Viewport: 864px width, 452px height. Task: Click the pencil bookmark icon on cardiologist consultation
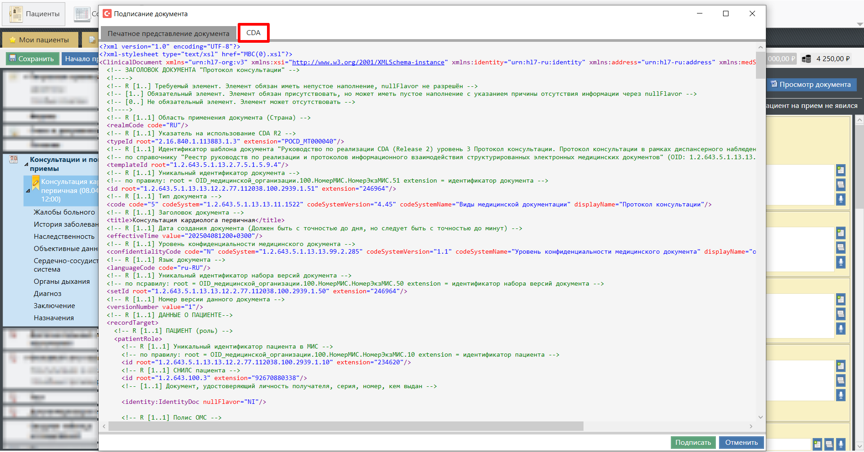tap(36, 183)
